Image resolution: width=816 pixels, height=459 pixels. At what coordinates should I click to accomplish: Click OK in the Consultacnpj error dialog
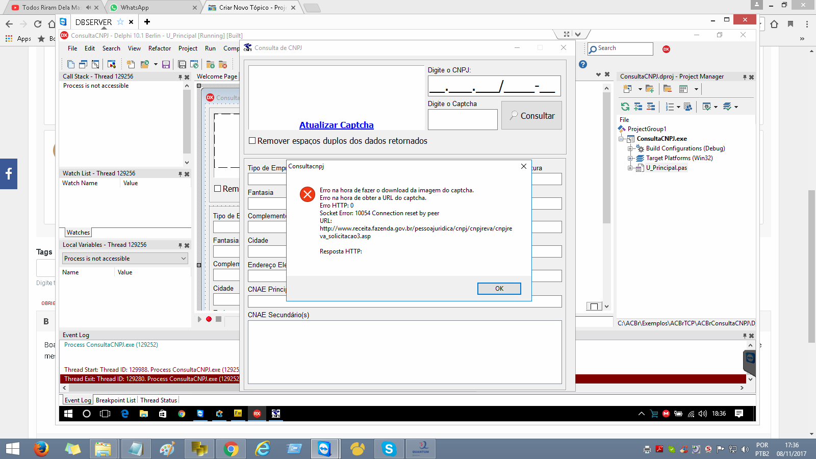click(499, 289)
